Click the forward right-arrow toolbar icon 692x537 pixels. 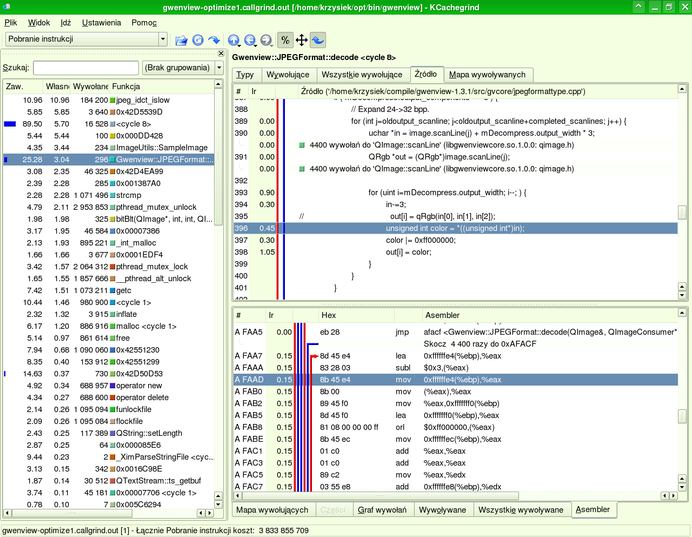[x=265, y=40]
